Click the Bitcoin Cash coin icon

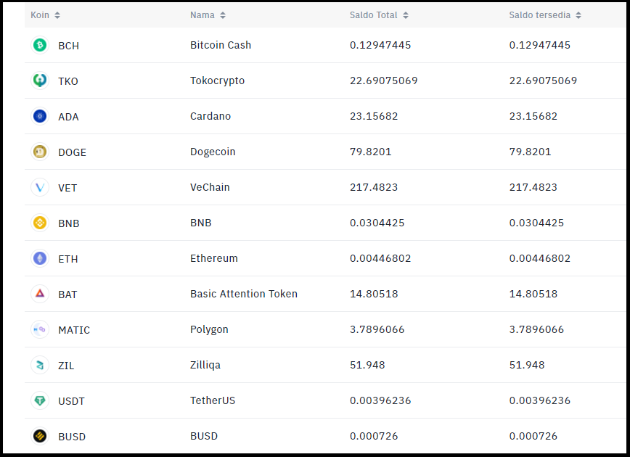40,45
